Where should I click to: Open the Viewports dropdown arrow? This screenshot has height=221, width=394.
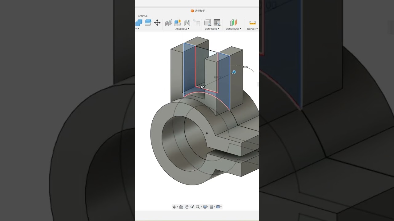pyautogui.click(x=221, y=207)
